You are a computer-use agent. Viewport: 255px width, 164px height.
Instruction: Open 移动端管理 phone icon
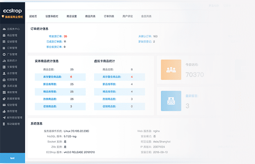coord(4,124)
